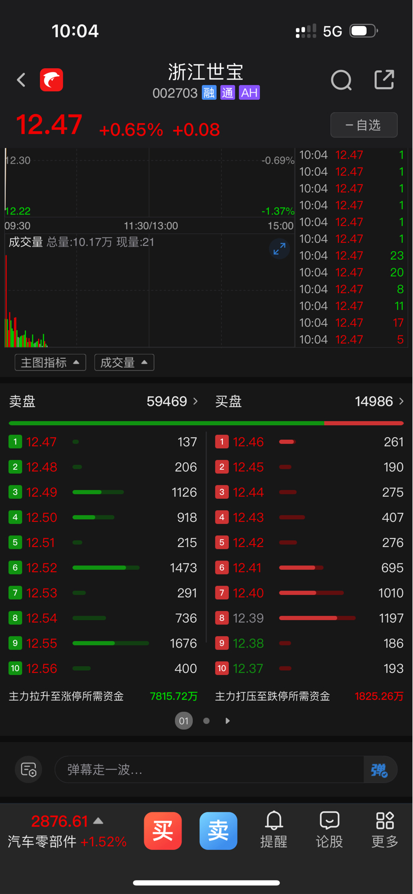Open 提醒 alert bell
This screenshot has height=894, width=413.
[274, 830]
